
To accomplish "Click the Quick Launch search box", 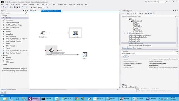I will tap(155, 2).
